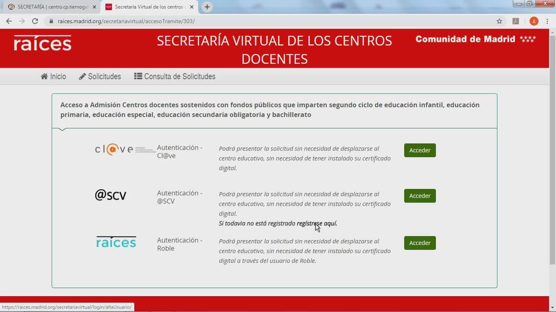
Task: Click the 'Autenticación - Cl@ve' label
Action: tap(179, 152)
